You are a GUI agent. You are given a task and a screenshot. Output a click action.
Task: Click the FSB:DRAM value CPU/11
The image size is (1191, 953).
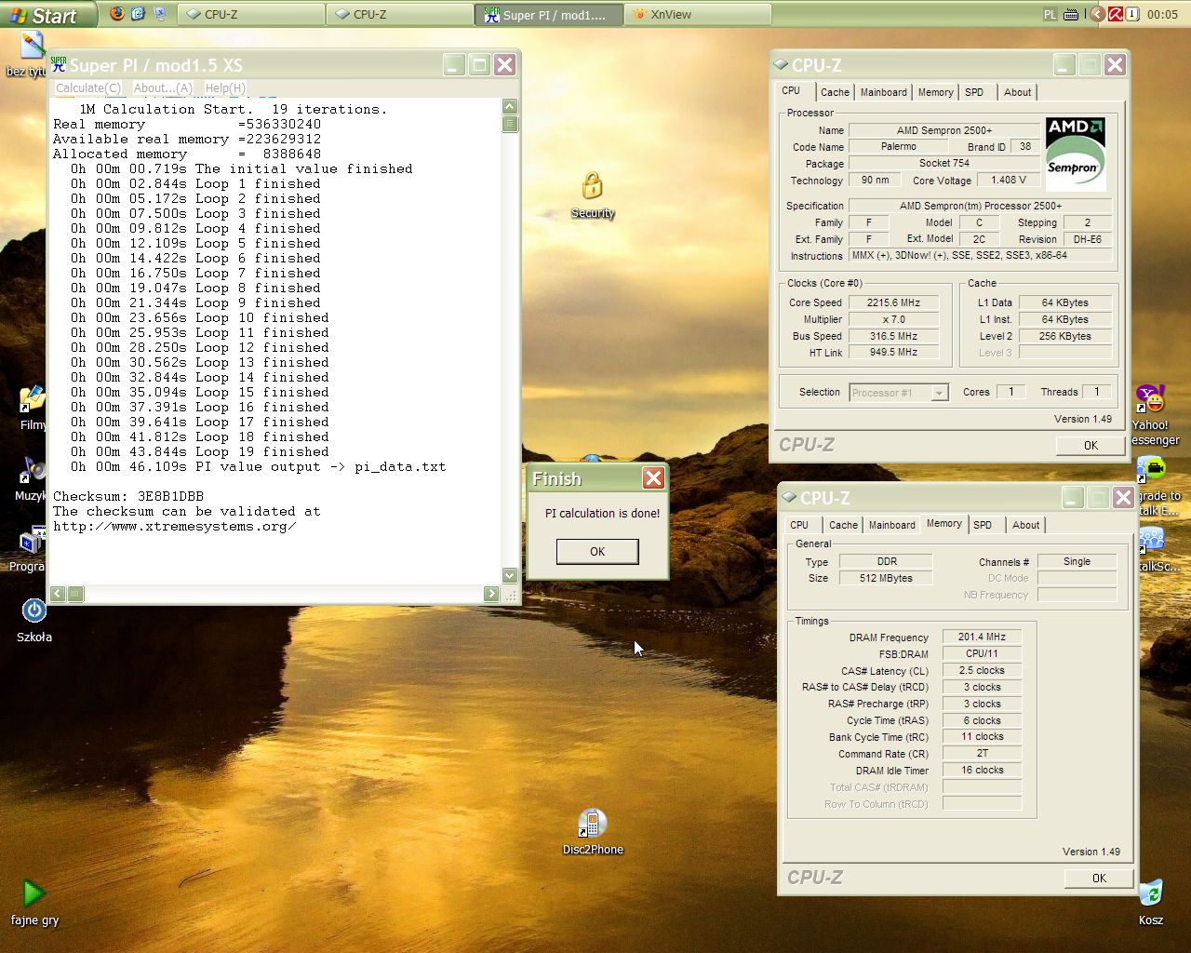click(x=982, y=653)
